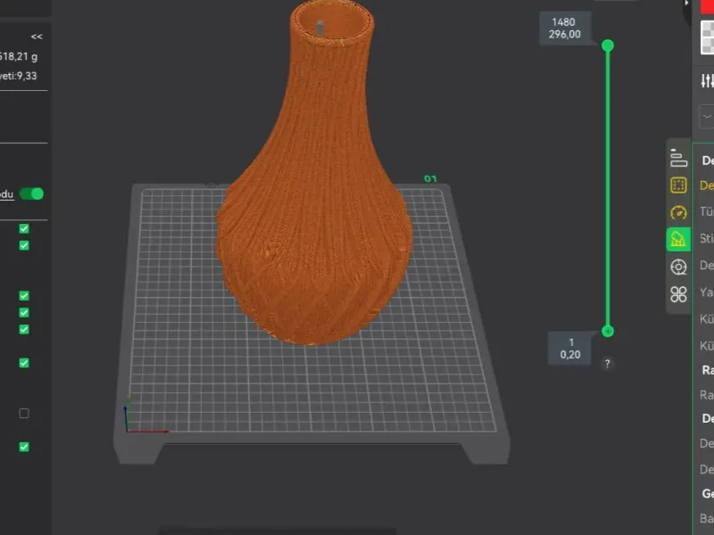Image resolution: width=714 pixels, height=535 pixels.
Task: Click the middle of the green layer slider track
Action: (608, 188)
